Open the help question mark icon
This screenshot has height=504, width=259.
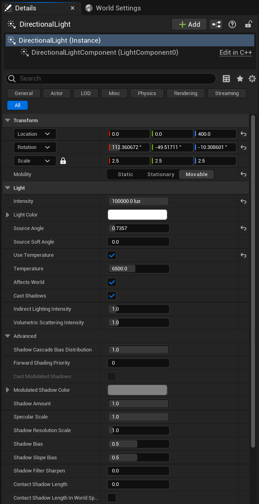click(x=232, y=24)
